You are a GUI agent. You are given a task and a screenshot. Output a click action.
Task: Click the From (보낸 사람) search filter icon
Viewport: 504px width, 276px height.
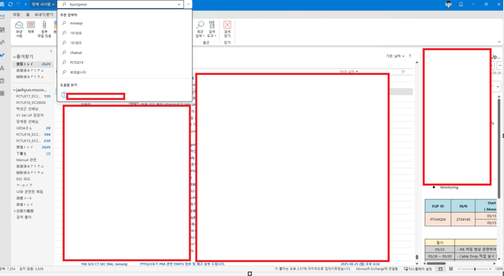[19, 29]
